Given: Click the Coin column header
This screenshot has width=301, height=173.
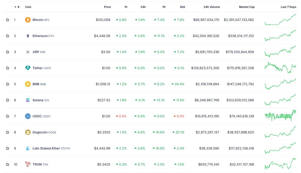Looking at the screenshot, I should tap(28, 7).
